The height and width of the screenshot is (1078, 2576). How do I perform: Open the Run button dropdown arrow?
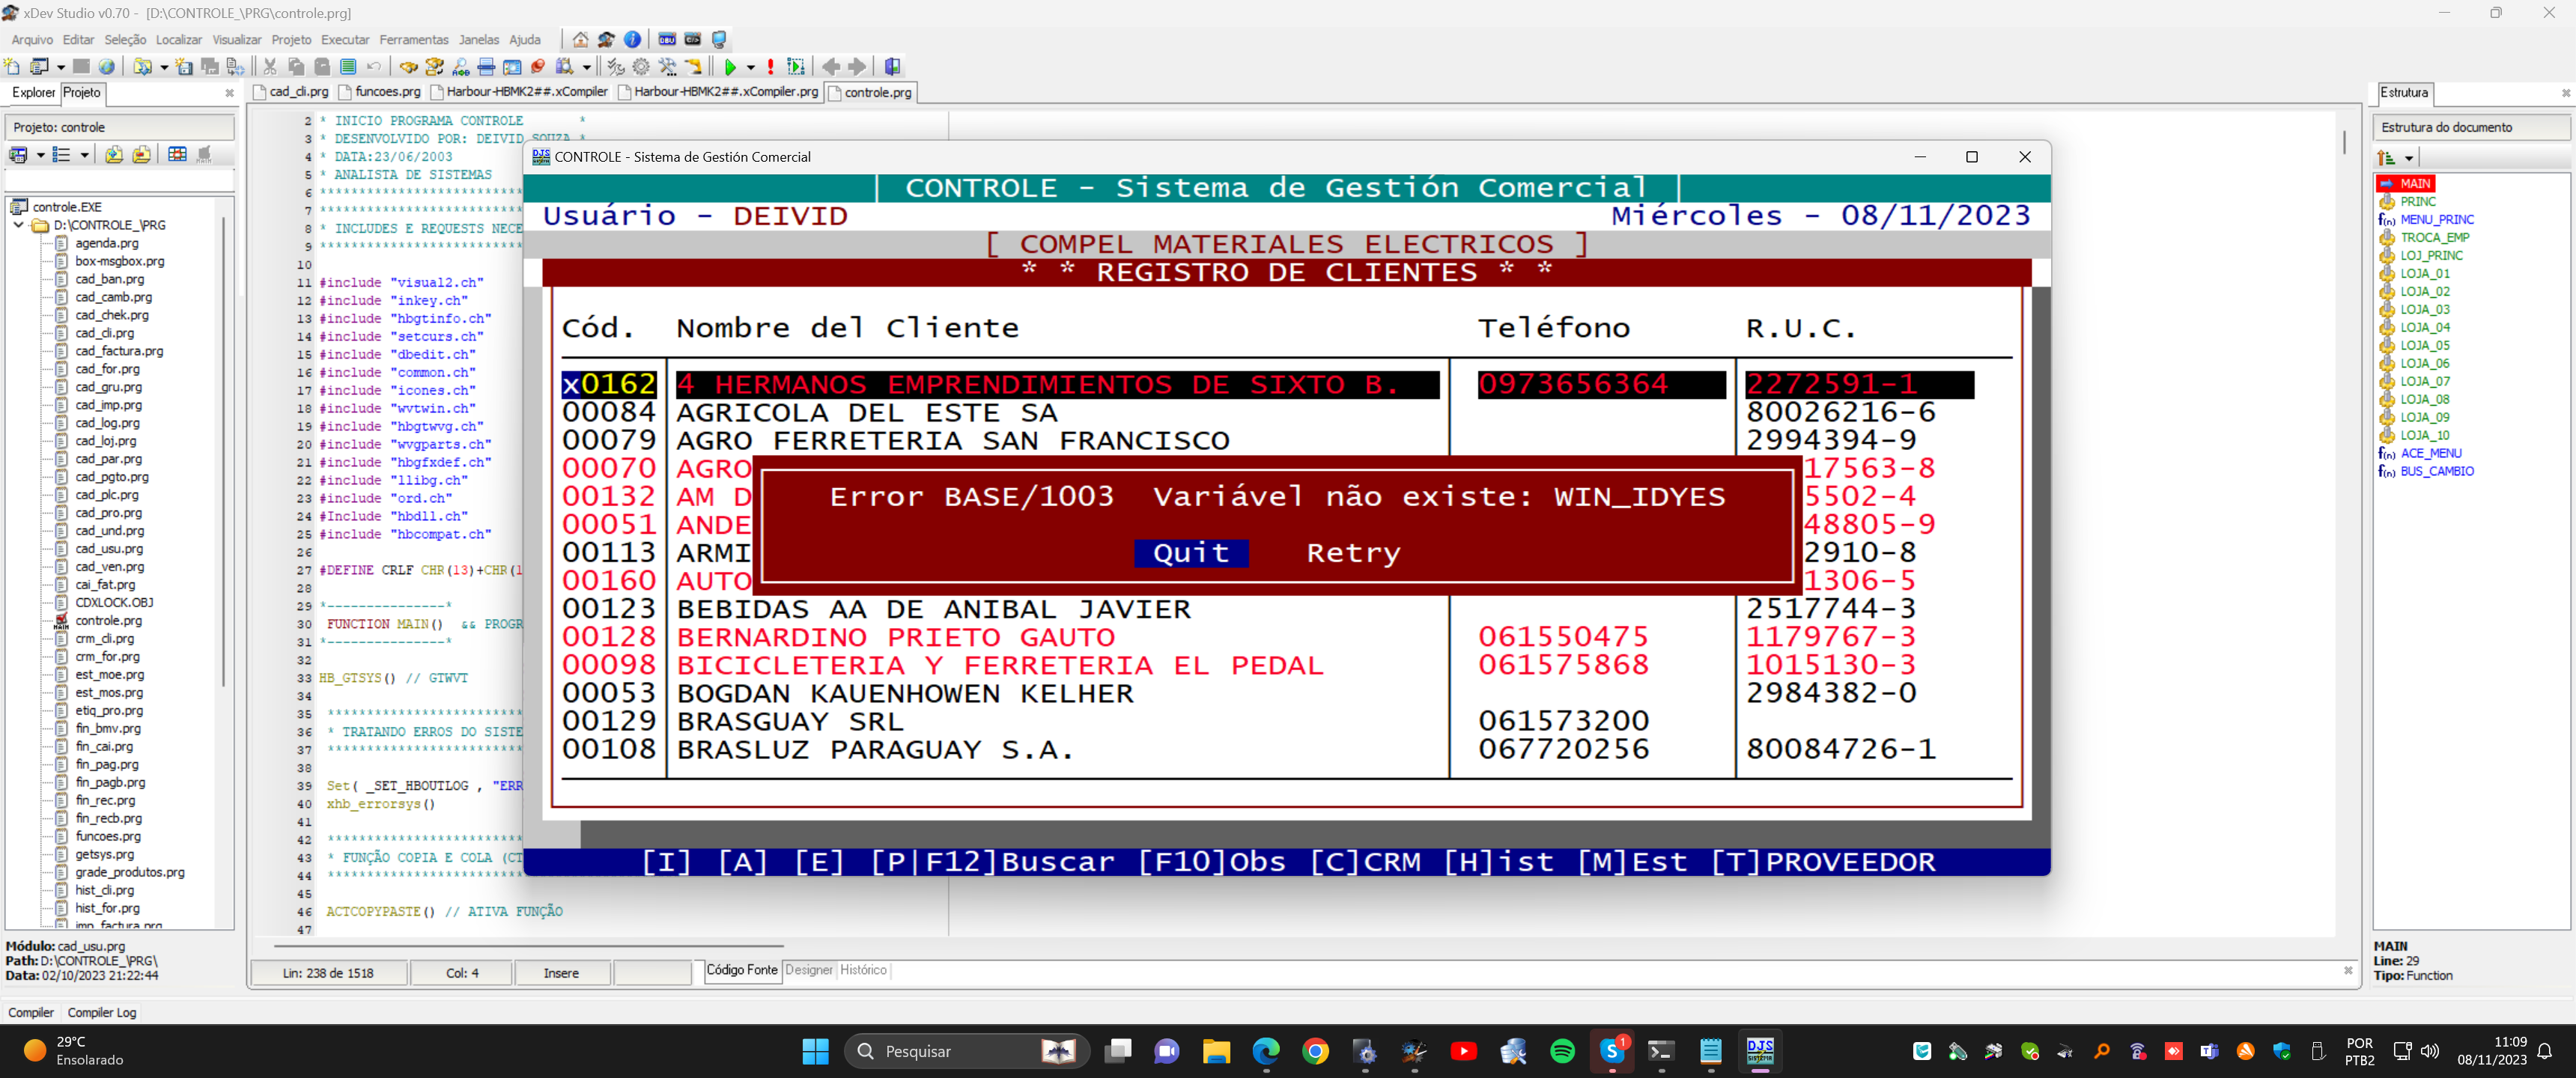tap(750, 67)
